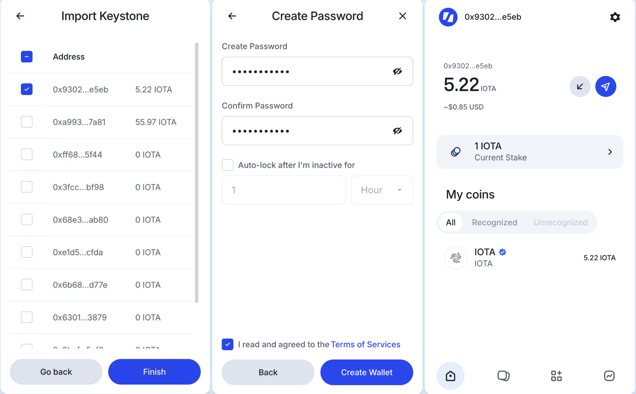Open the Hour unit dropdown
The height and width of the screenshot is (394, 636).
[382, 190]
